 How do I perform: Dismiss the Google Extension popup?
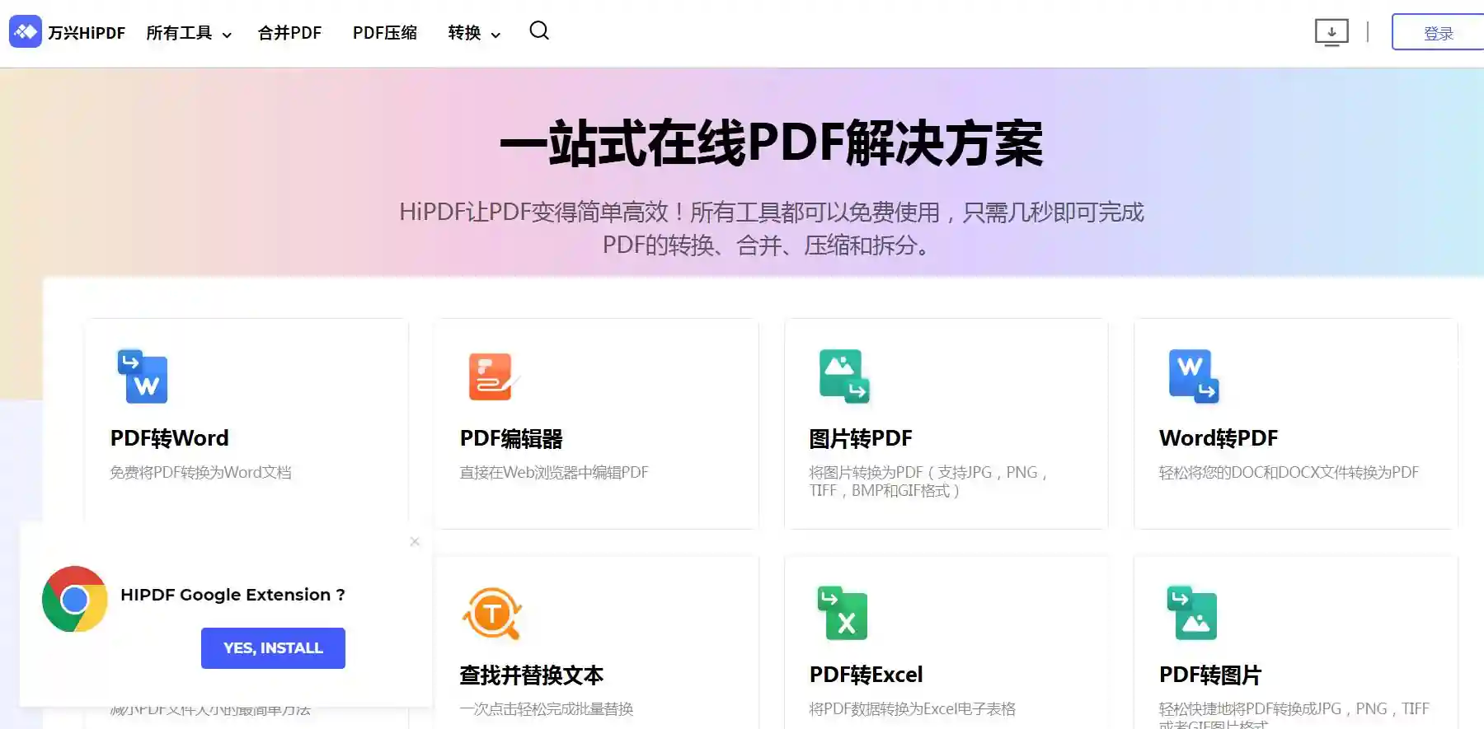[415, 541]
